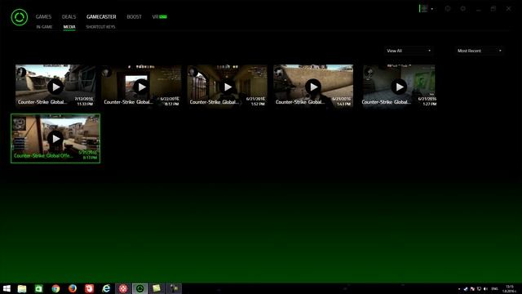Screen dimensions: 522x294
Task: Select the MEDIA sub-tab
Action: (69, 27)
